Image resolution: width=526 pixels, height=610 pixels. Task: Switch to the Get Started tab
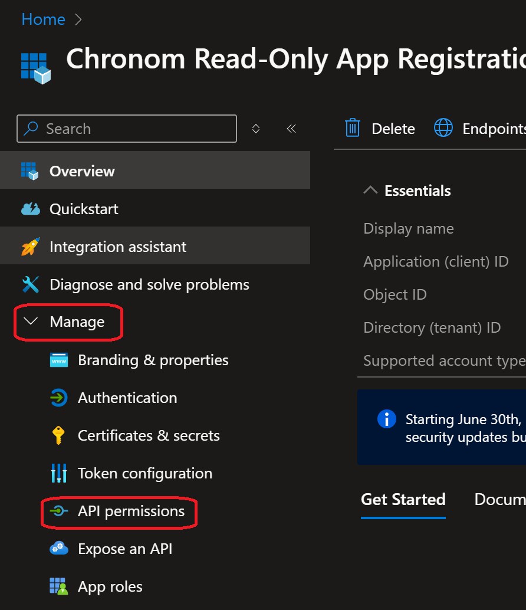pyautogui.click(x=403, y=500)
